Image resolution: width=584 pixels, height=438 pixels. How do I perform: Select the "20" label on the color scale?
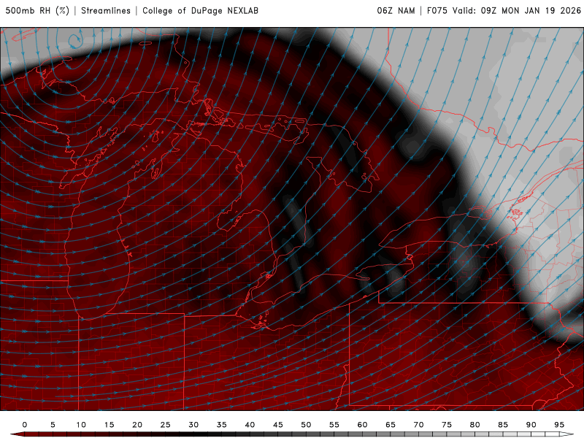(x=137, y=425)
